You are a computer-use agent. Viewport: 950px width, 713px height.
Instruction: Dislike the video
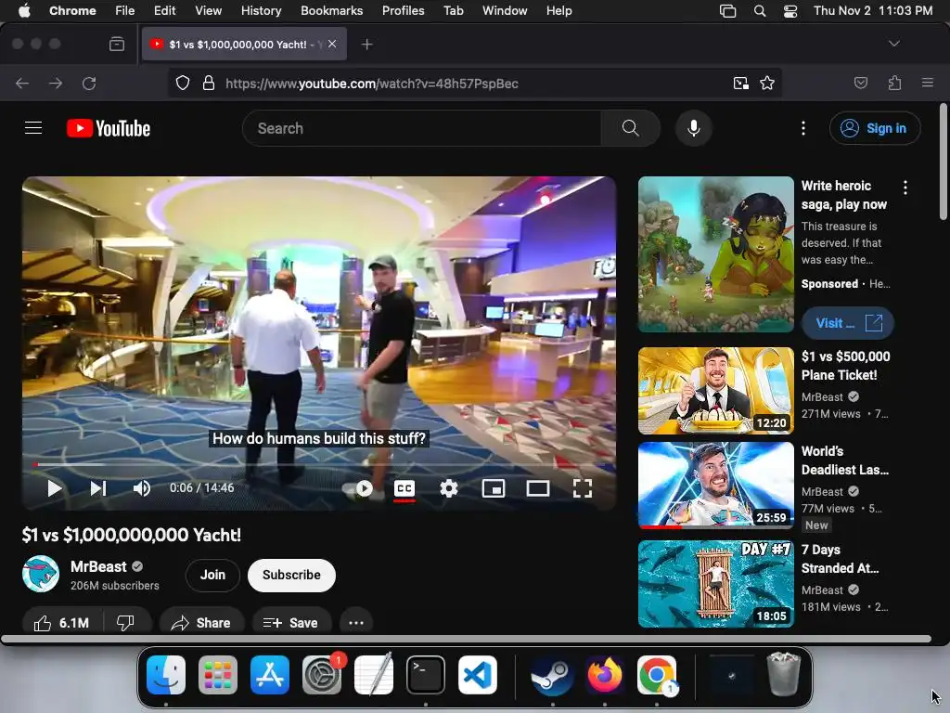(x=125, y=623)
